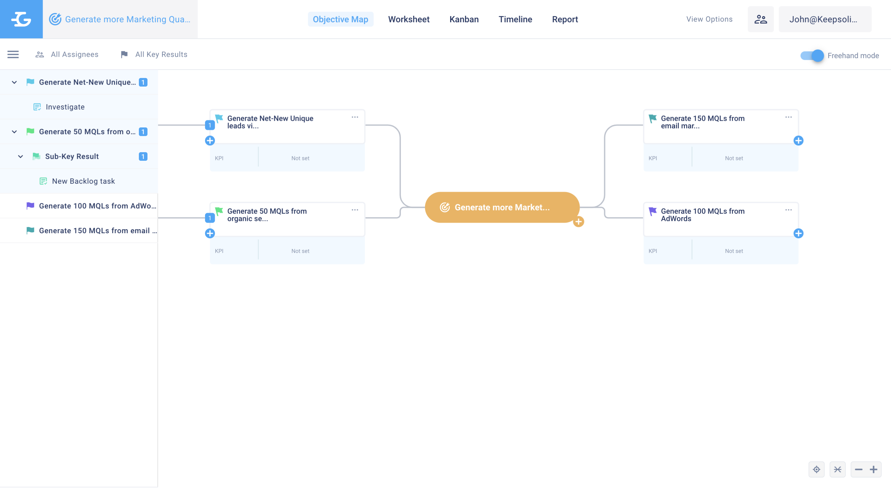Click Generate 150 MQLs from email mar... card title
The height and width of the screenshot is (488, 891).
[x=703, y=122]
